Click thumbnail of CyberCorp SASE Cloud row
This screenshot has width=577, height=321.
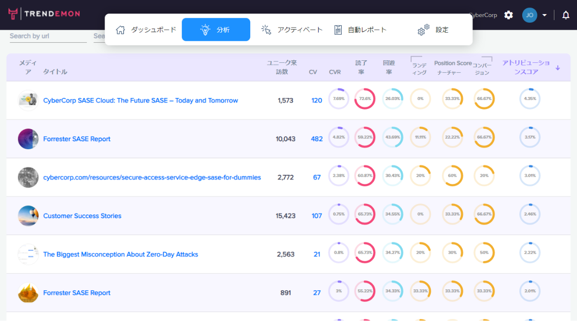click(x=28, y=100)
